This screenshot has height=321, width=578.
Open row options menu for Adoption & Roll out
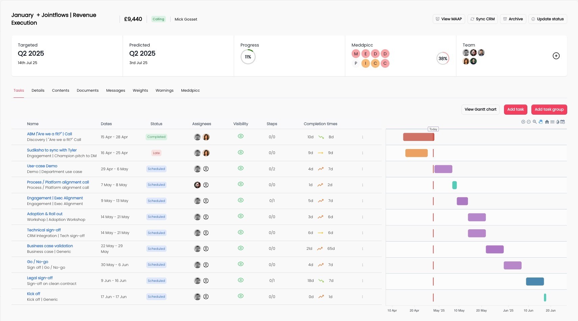(x=362, y=217)
